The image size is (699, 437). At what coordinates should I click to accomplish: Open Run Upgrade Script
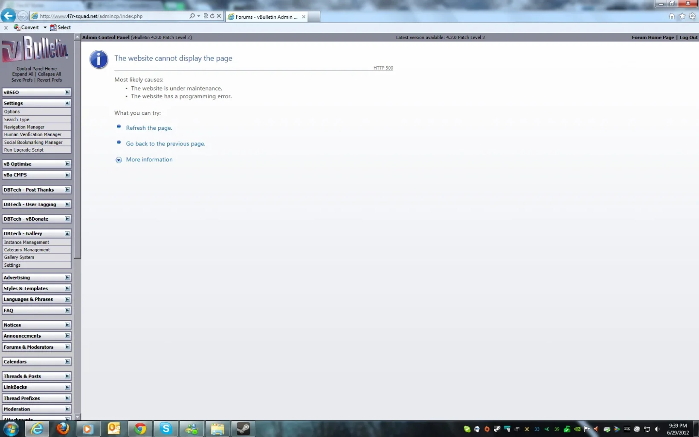(x=36, y=150)
